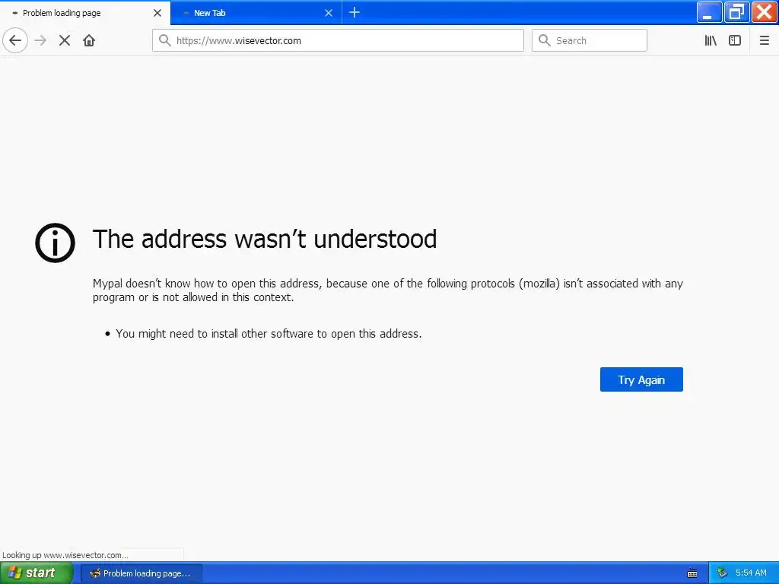Open a new tab with plus button
The image size is (779, 584).
[355, 12]
